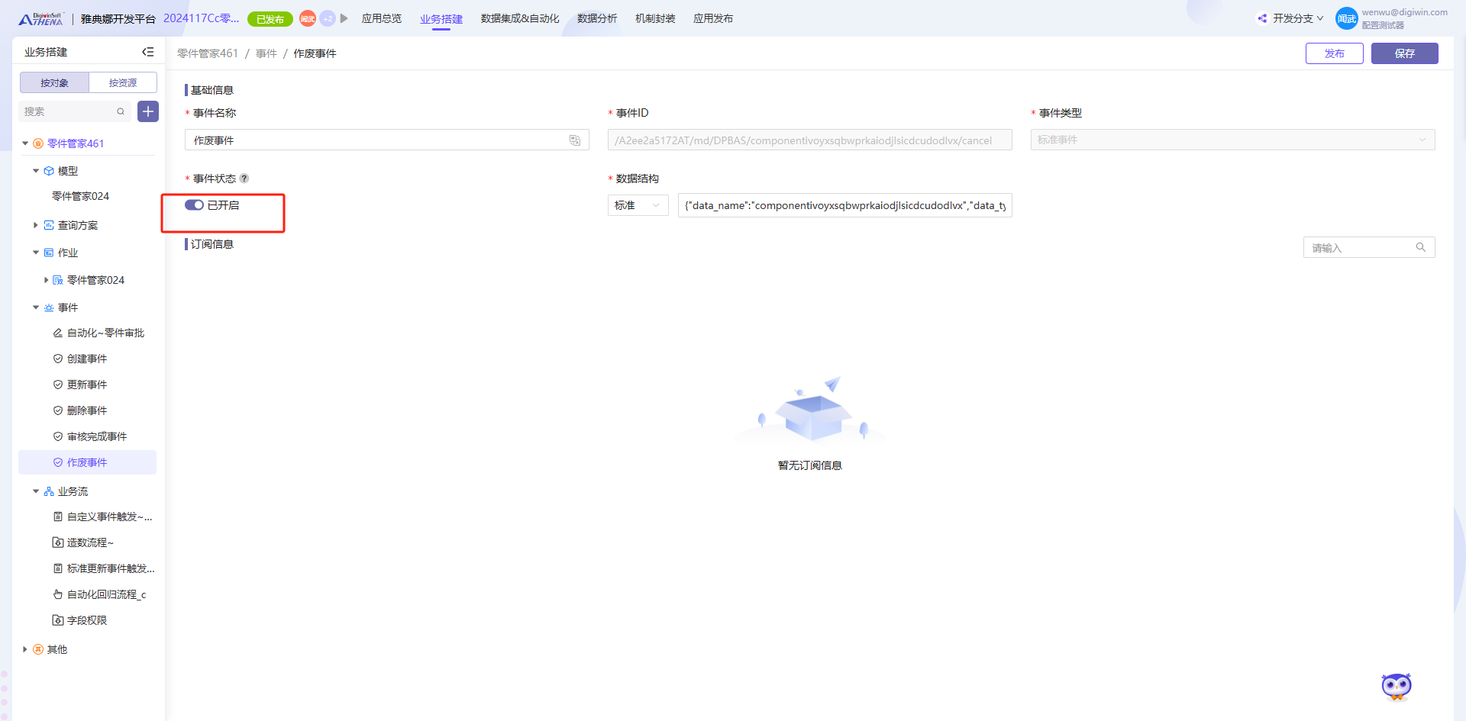Click the sidebar 搜索 input field
Image resolution: width=1466 pixels, height=721 pixels.
pos(75,111)
